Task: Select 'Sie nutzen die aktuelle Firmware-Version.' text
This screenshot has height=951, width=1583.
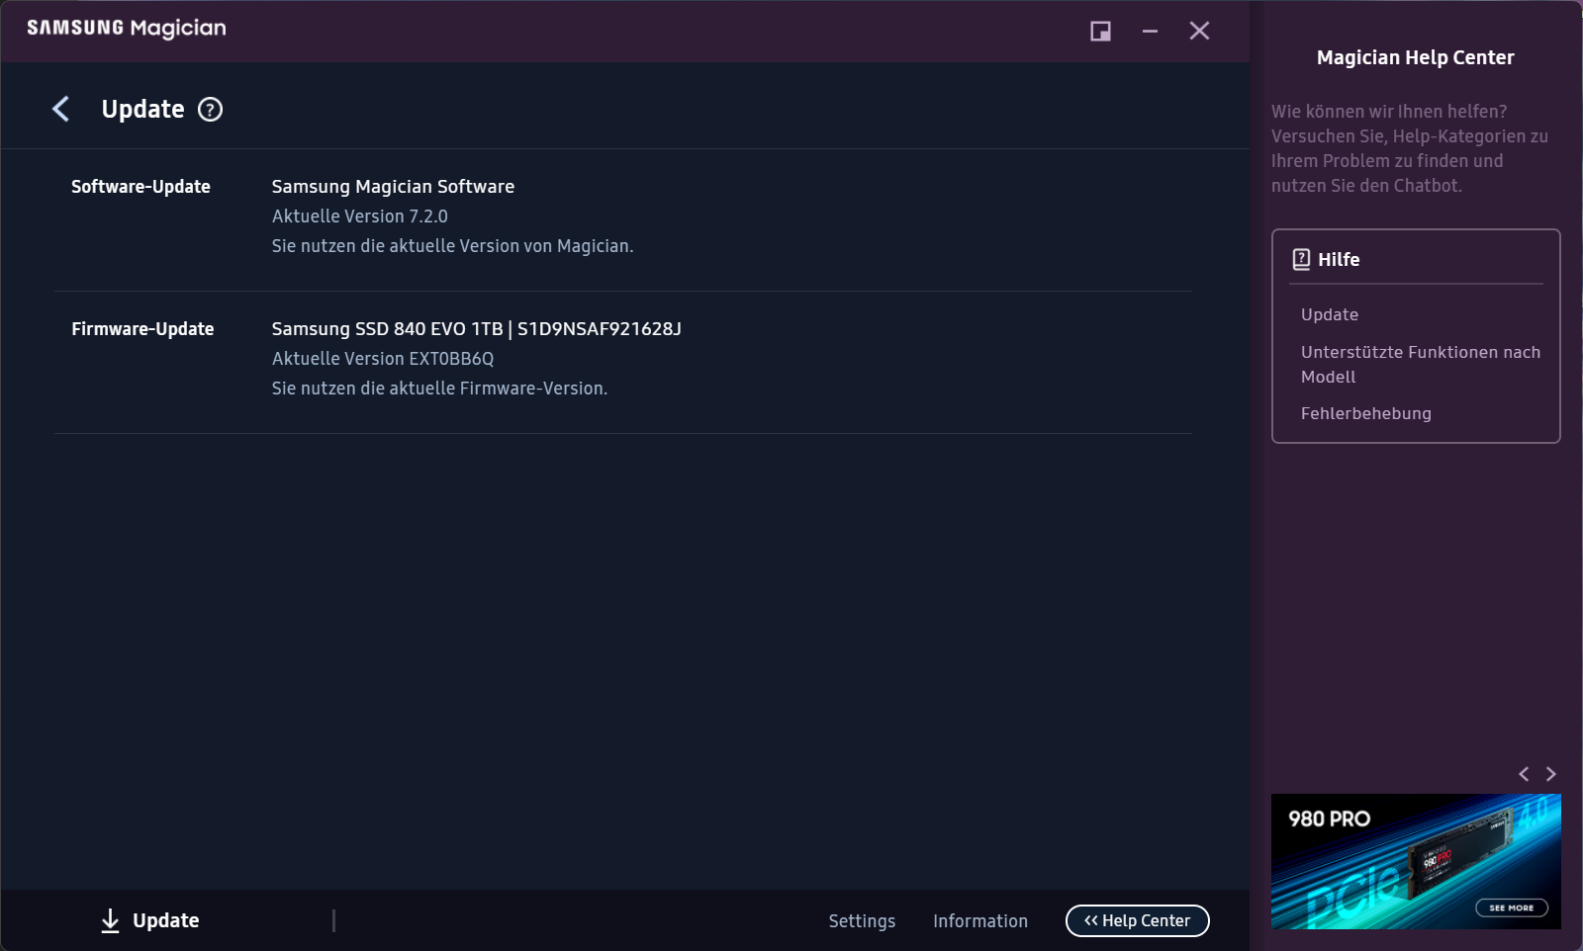Action: [439, 389]
